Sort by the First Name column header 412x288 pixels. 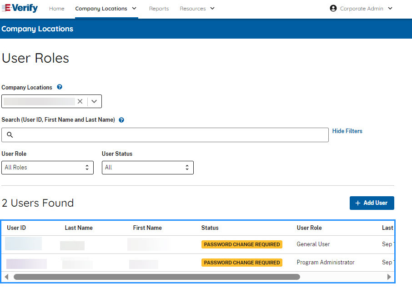[147, 228]
